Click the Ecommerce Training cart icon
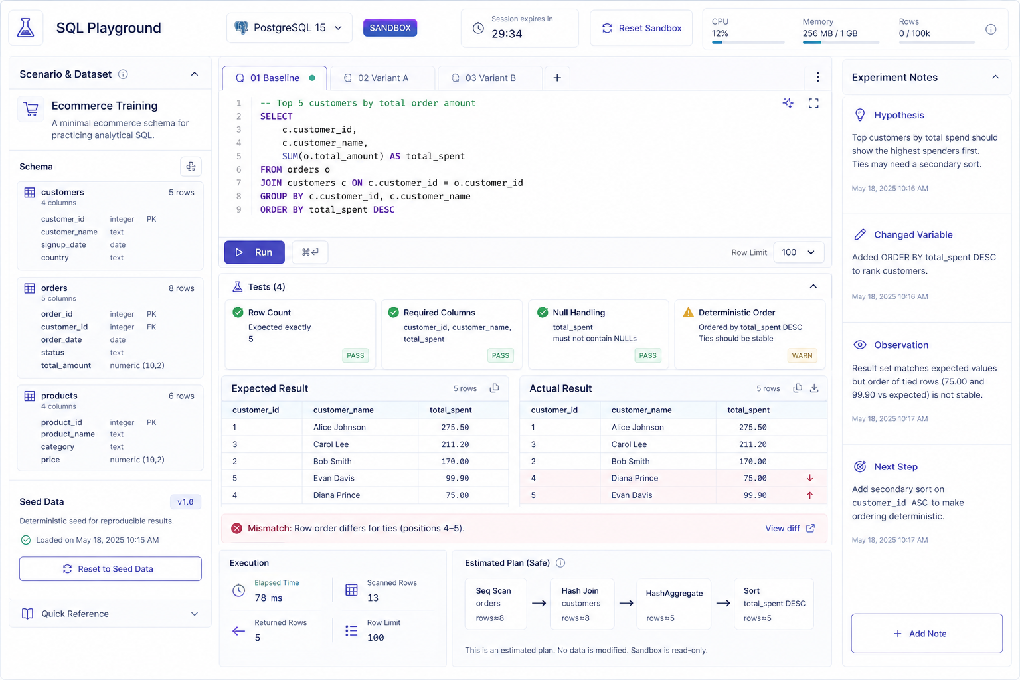Screen dimensions: 1020x680 [31, 109]
